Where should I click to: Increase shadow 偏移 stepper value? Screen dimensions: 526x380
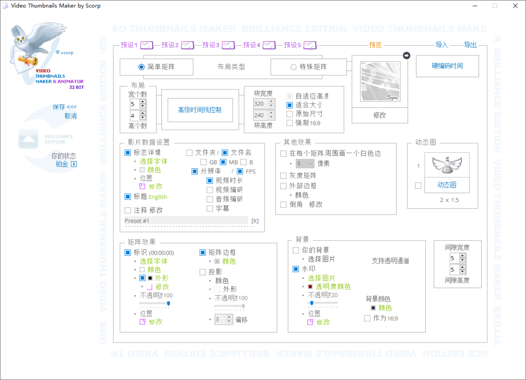coord(230,317)
